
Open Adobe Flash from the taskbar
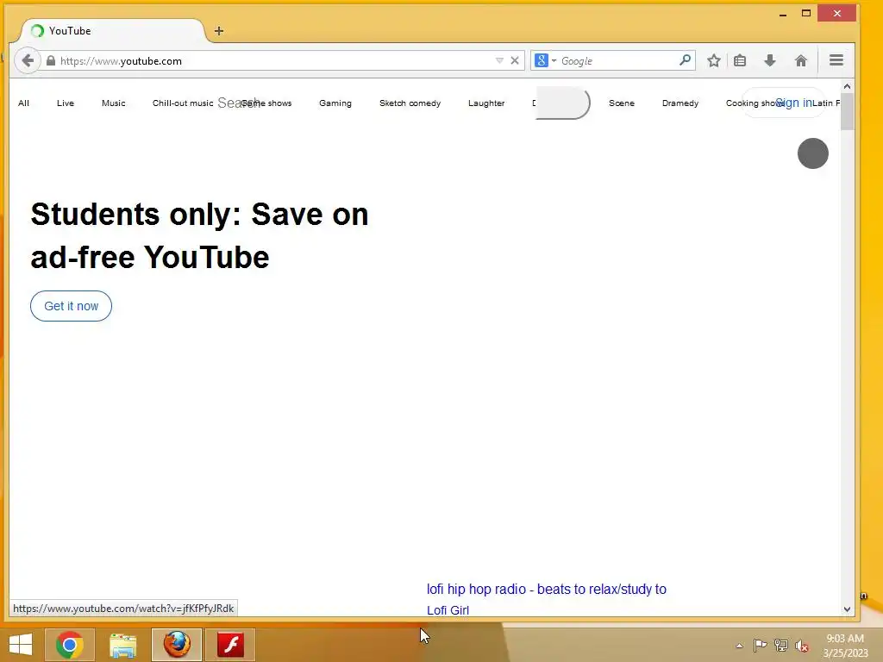pos(231,645)
